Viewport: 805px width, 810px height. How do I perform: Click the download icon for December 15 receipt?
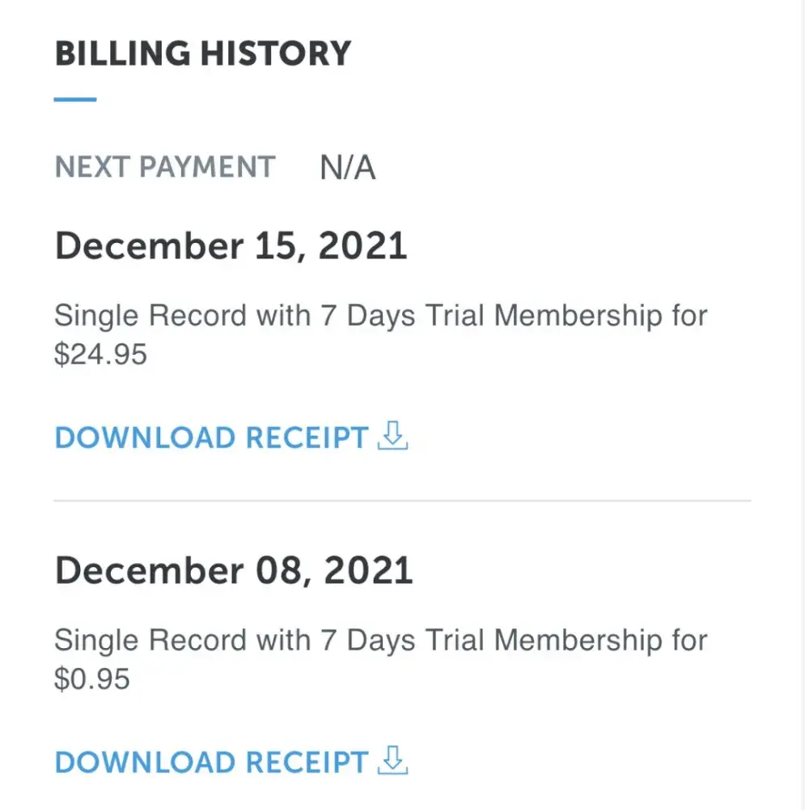[394, 437]
